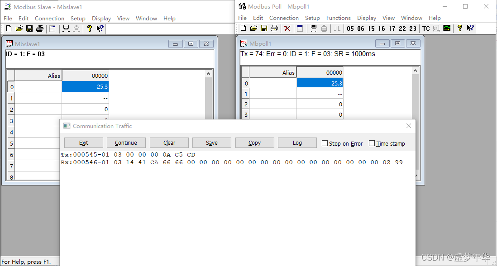Click yellow Help icon in Modbus Slave toolbar

(89, 29)
